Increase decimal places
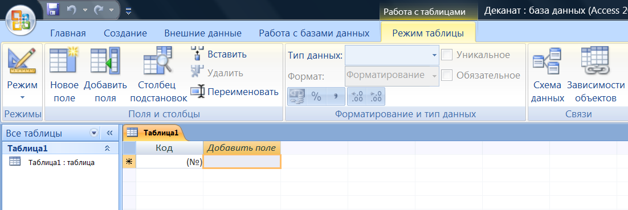 356,96
